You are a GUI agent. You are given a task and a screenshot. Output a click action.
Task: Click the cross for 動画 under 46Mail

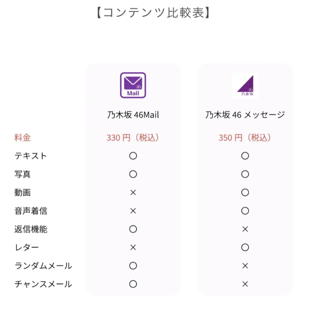tap(133, 192)
